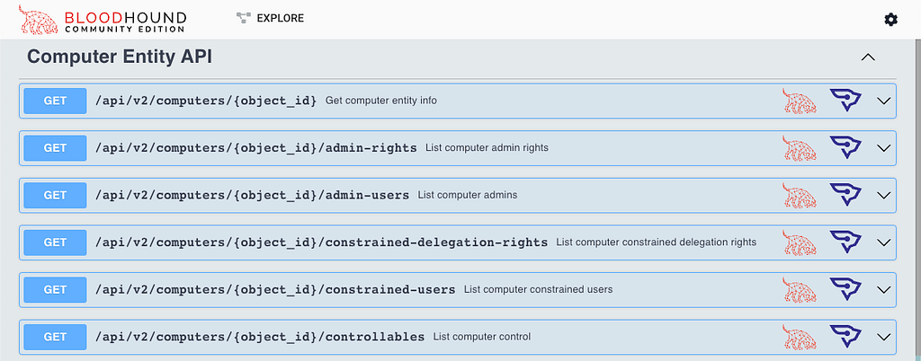The width and height of the screenshot is (921, 361).
Task: Click the GET button for admin-users endpoint
Action: 55,195
